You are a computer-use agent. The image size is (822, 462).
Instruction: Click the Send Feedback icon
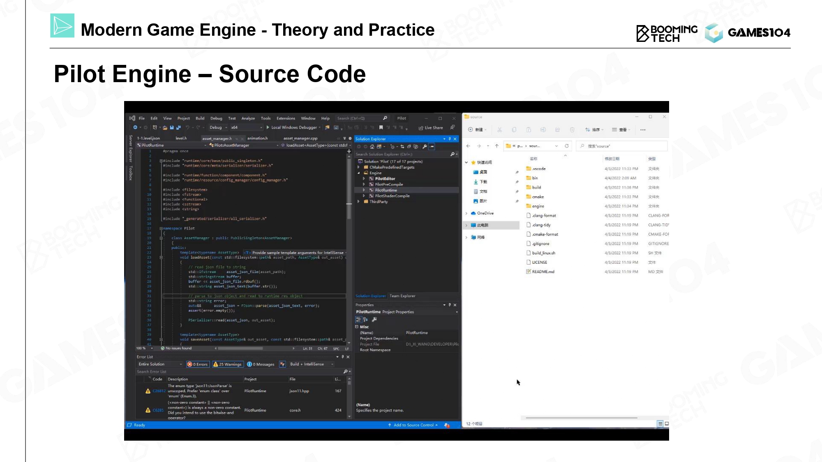click(453, 128)
